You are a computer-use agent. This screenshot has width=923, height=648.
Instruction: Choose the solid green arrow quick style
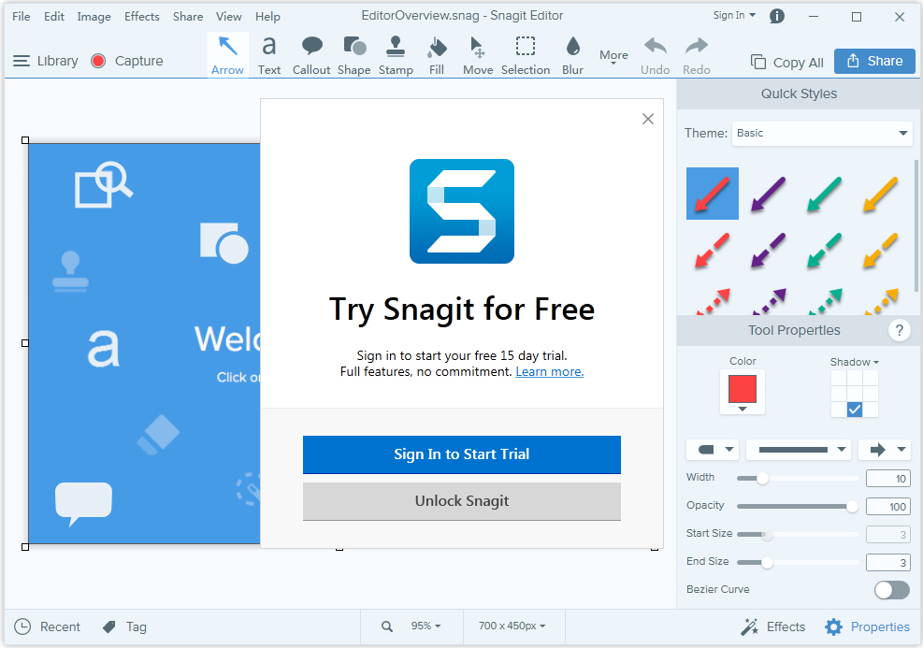[x=824, y=194]
